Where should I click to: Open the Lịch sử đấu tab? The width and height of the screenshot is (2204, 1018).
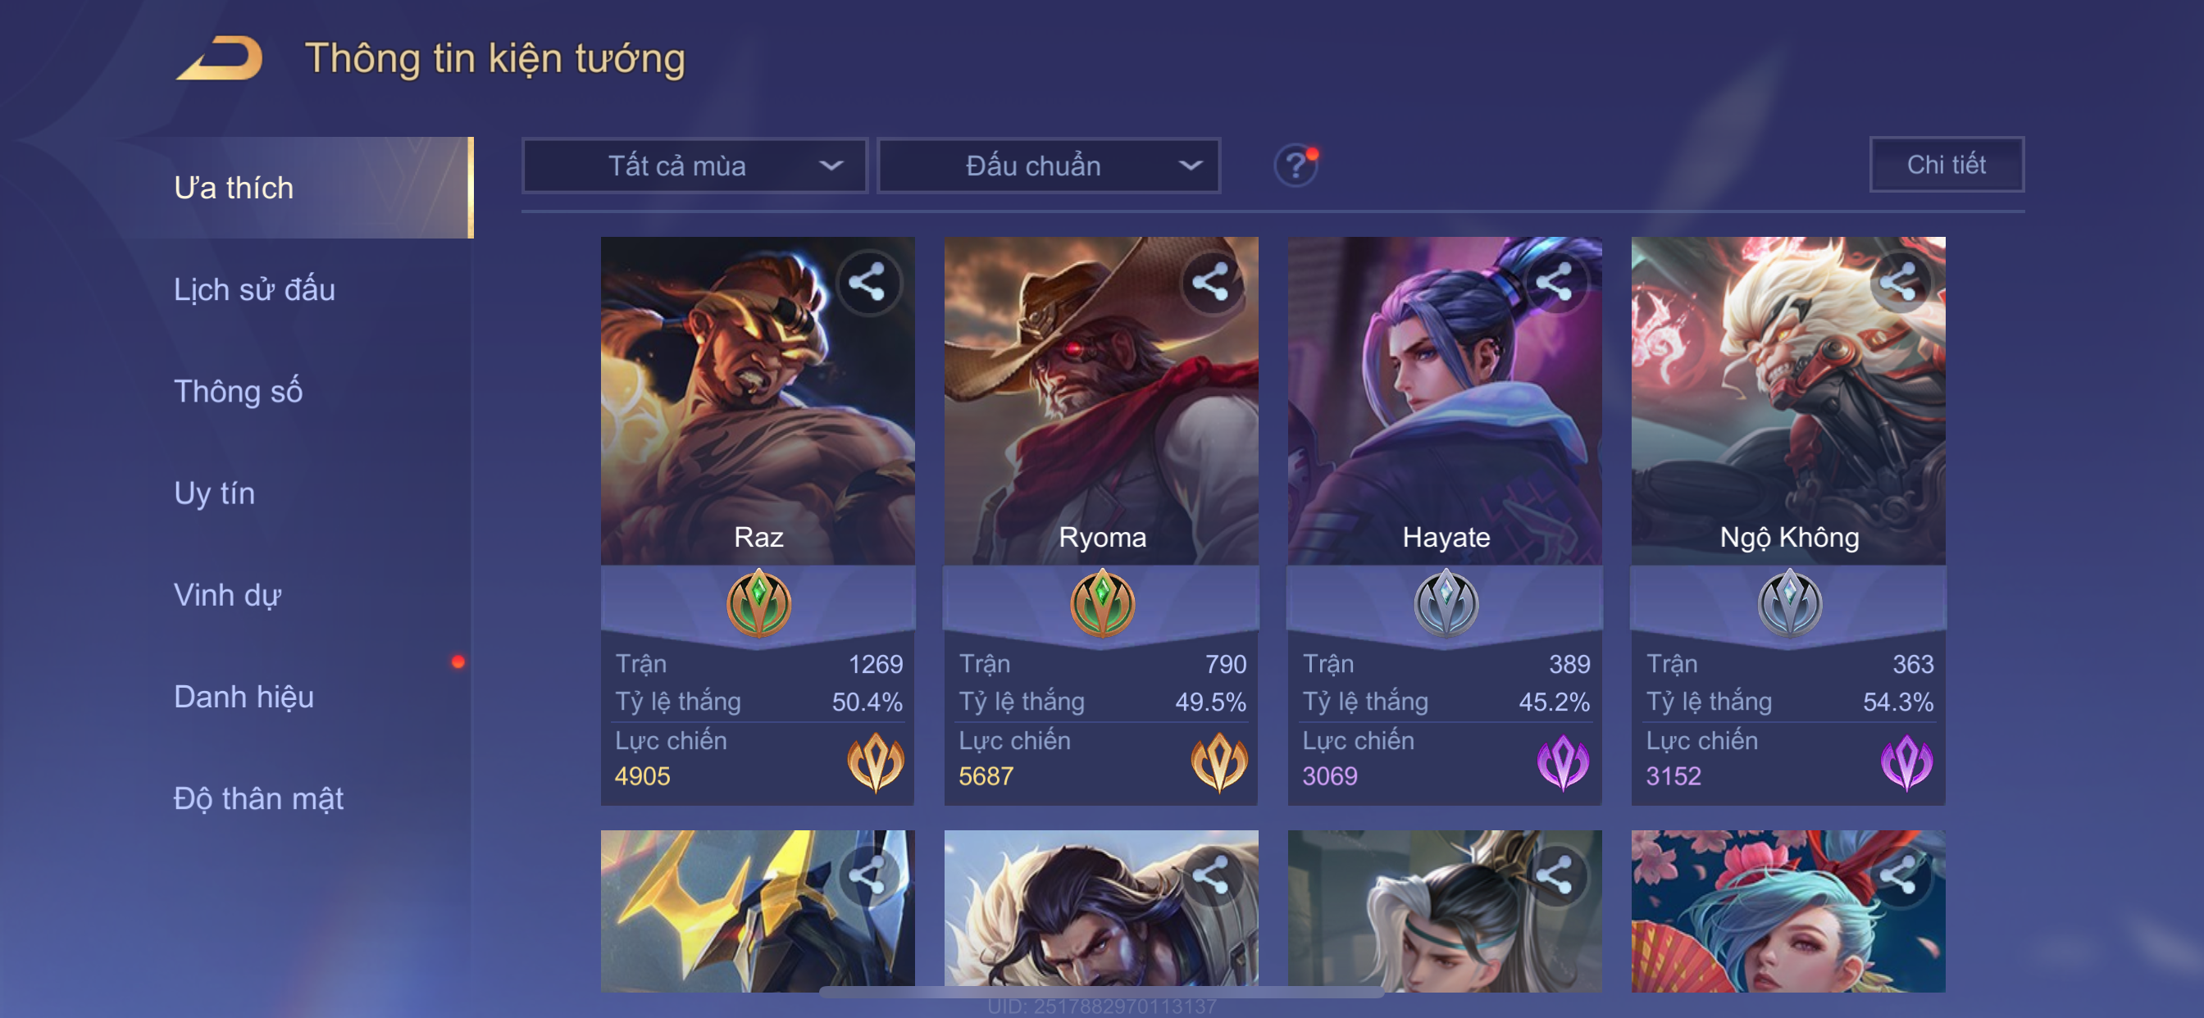pyautogui.click(x=254, y=290)
